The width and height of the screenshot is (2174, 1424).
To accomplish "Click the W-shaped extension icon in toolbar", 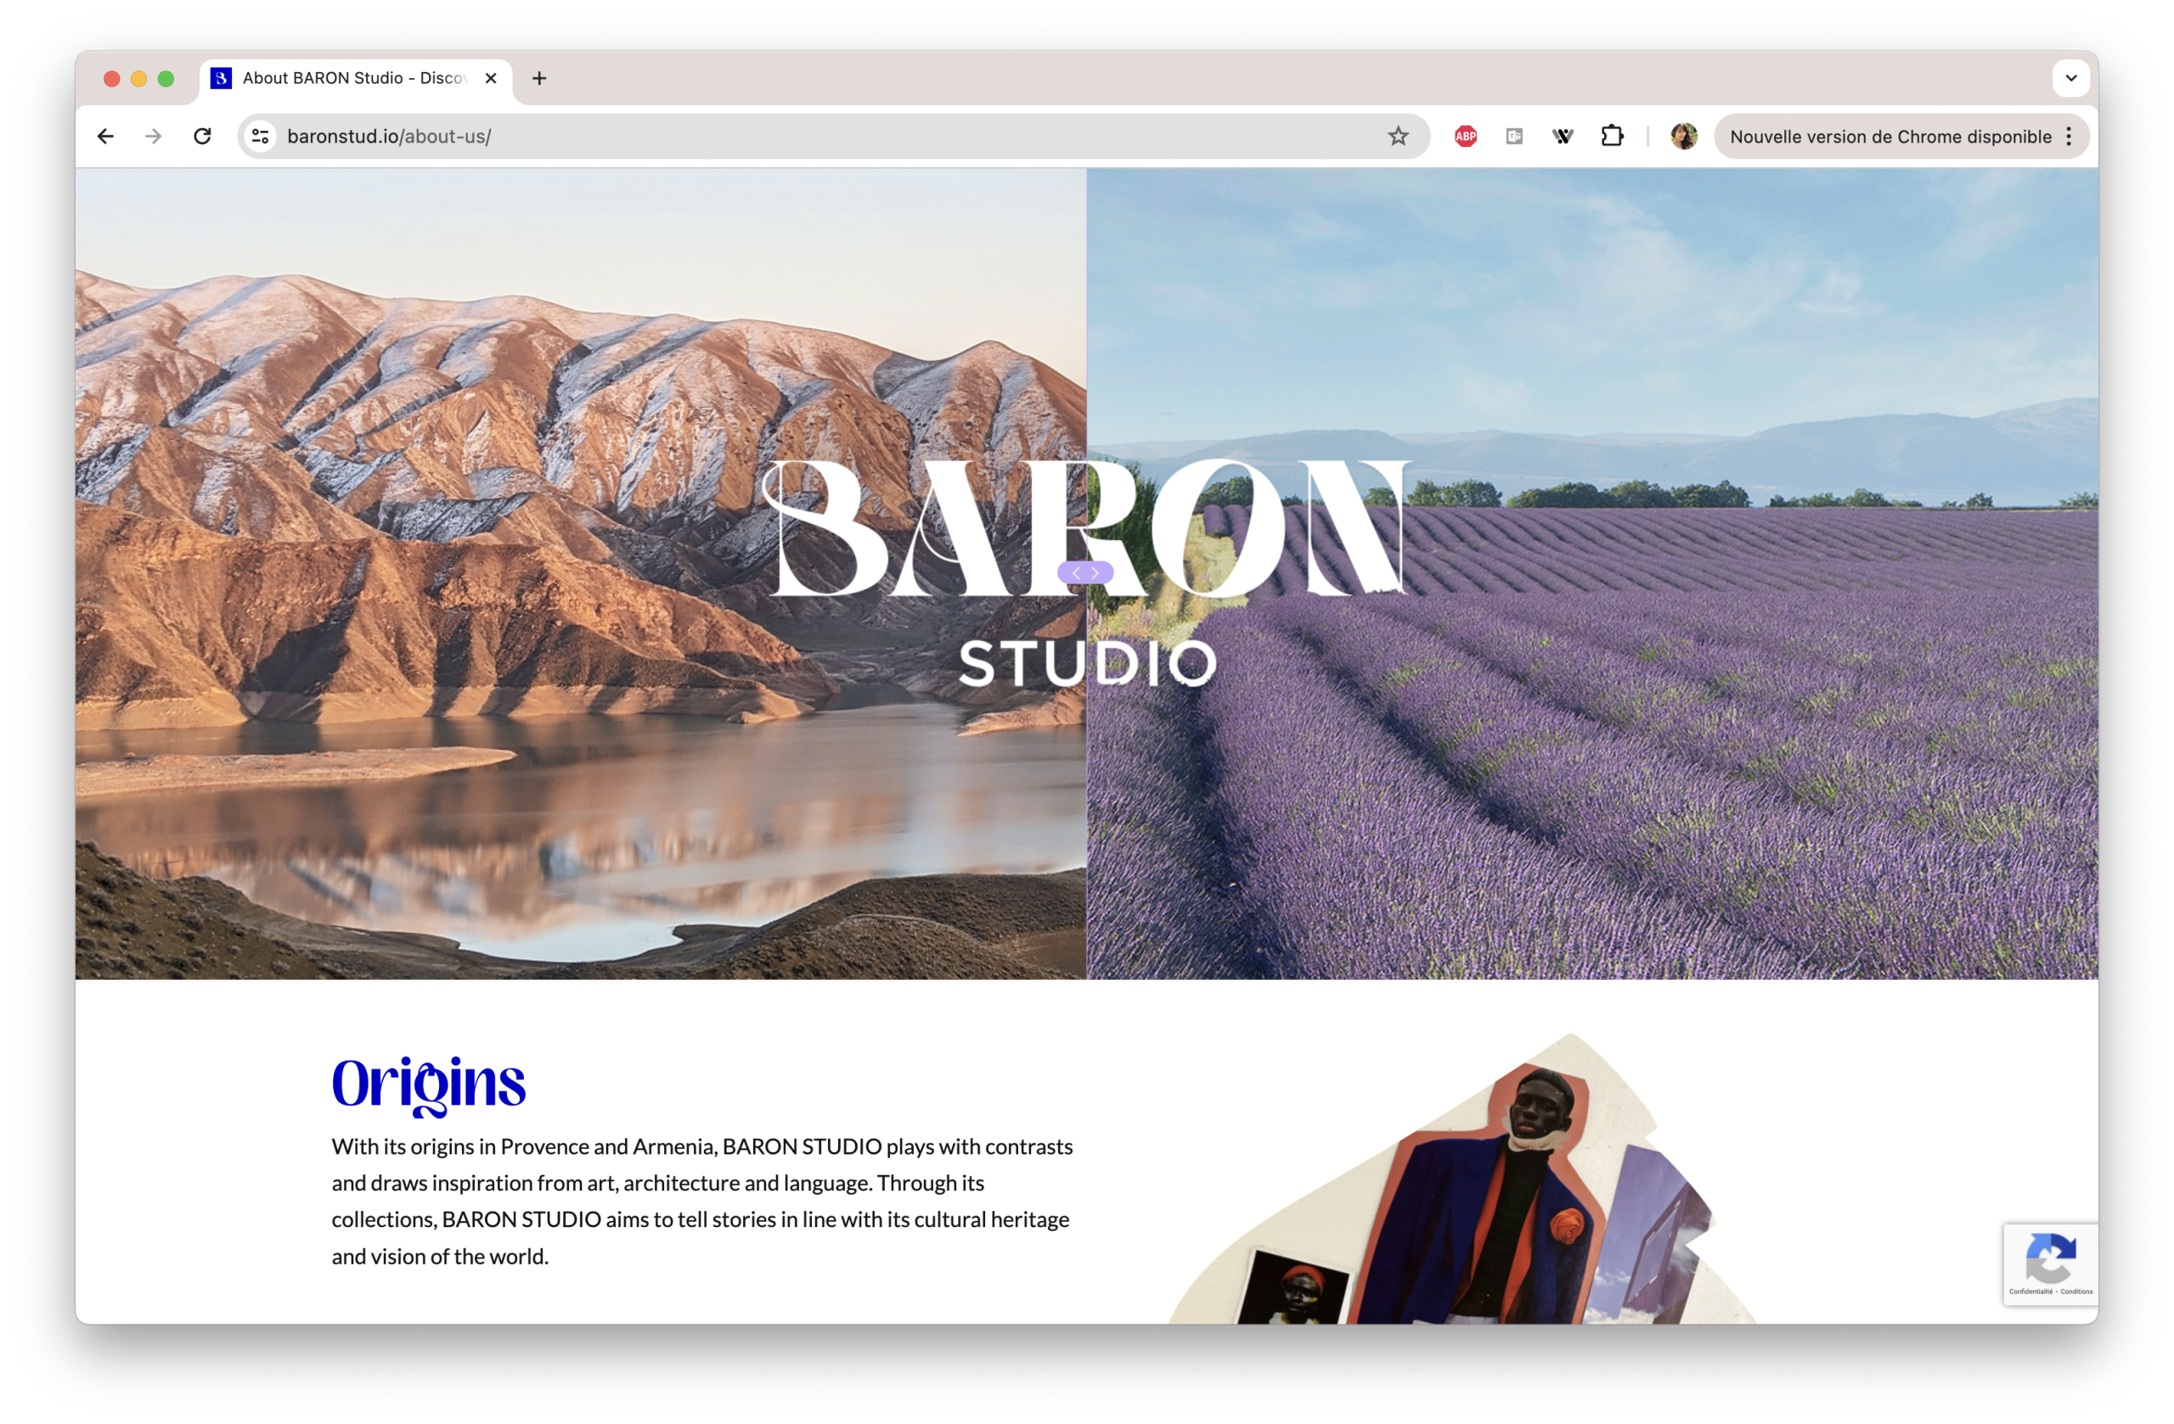I will click(x=1563, y=136).
